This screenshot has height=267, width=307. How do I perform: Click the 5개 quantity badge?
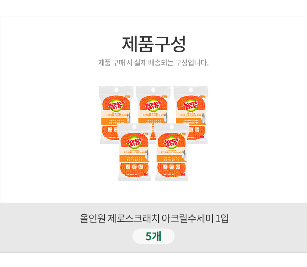pos(153,236)
